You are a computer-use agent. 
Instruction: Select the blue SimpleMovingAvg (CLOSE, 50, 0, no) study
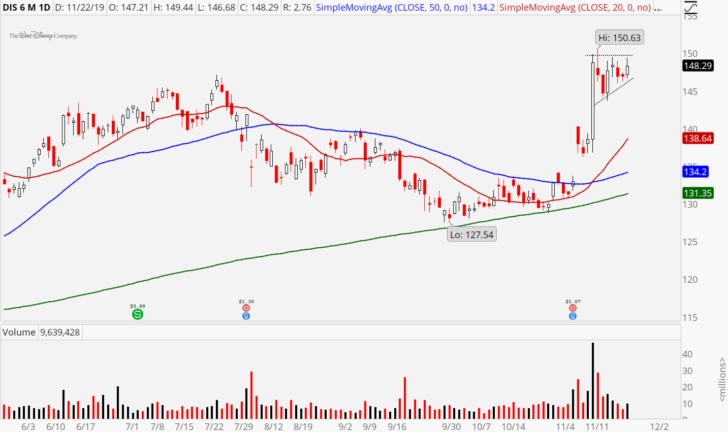click(392, 8)
